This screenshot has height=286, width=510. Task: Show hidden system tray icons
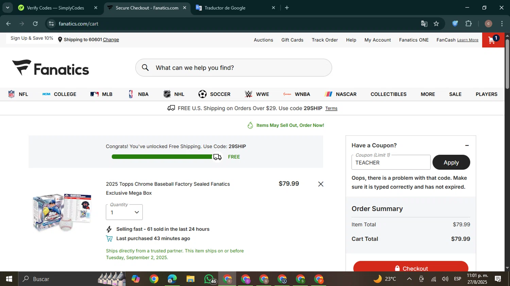tap(409, 279)
